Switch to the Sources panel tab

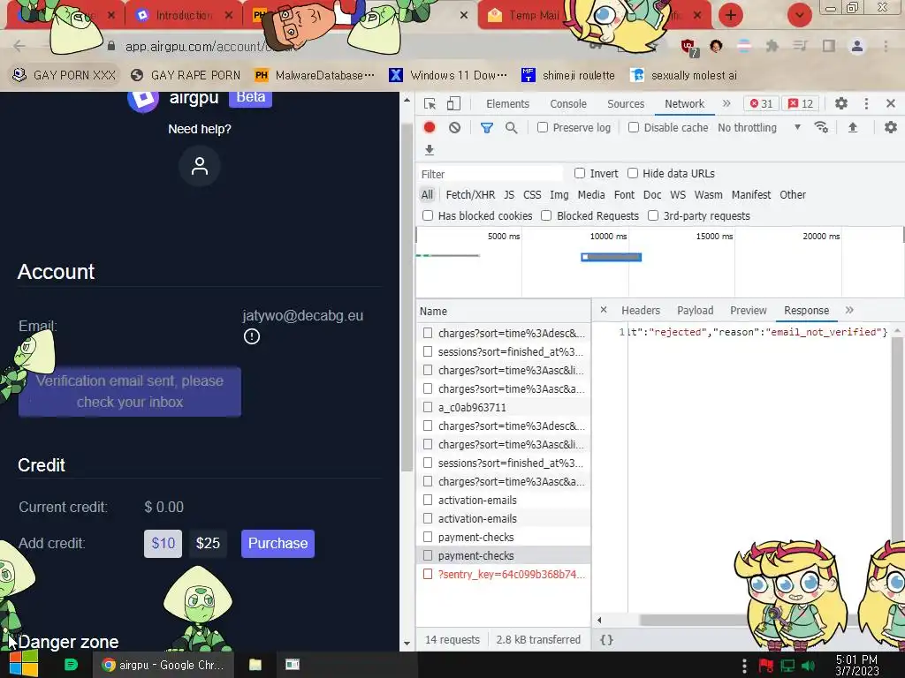tap(626, 104)
